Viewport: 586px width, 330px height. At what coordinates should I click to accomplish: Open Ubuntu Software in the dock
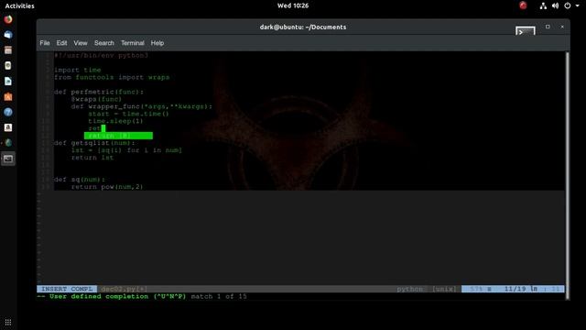[8, 96]
